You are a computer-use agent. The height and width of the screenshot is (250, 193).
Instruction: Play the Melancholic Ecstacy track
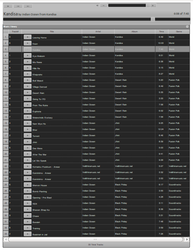pyautogui.click(x=28, y=117)
